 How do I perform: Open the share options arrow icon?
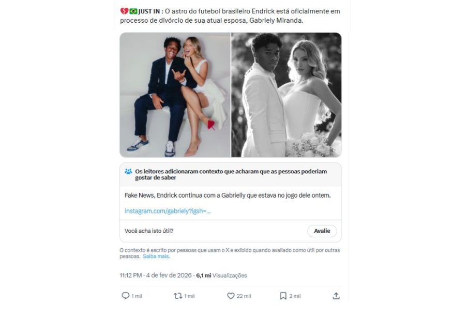336,296
